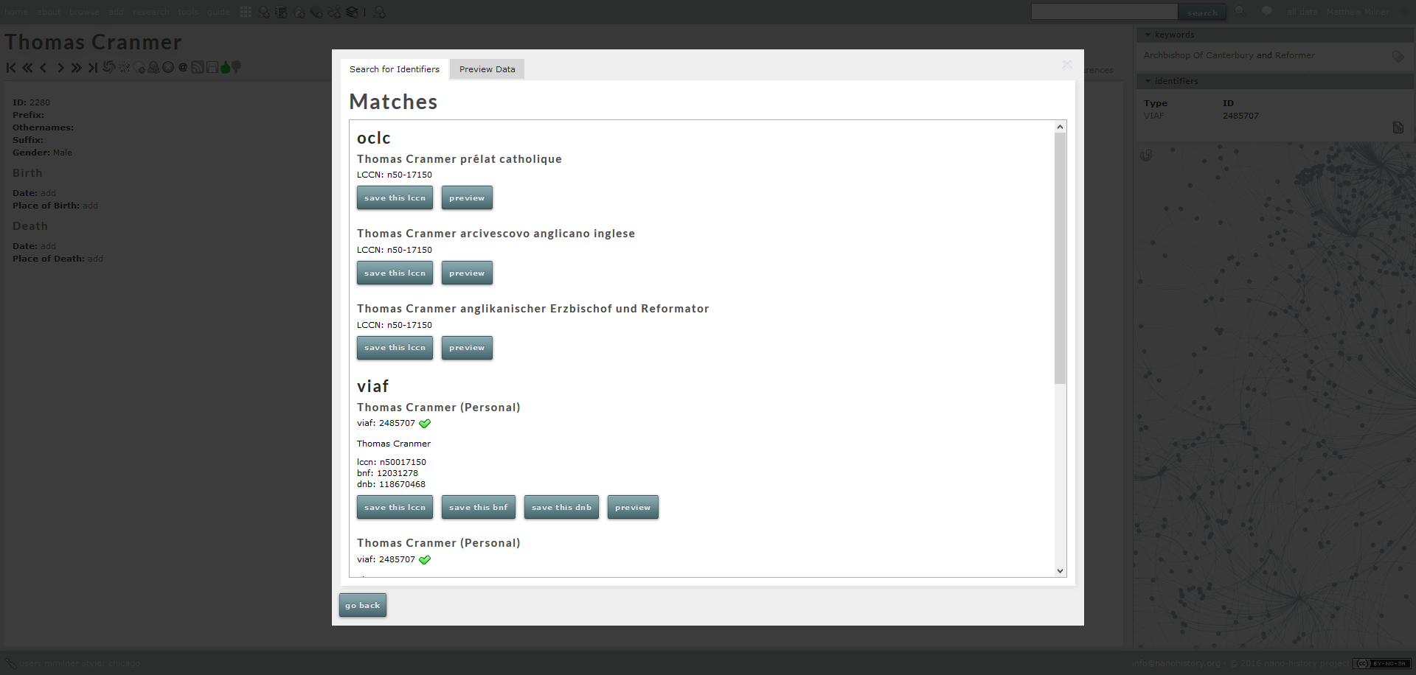
Task: Open Matthew Milner user link
Action: (1358, 12)
